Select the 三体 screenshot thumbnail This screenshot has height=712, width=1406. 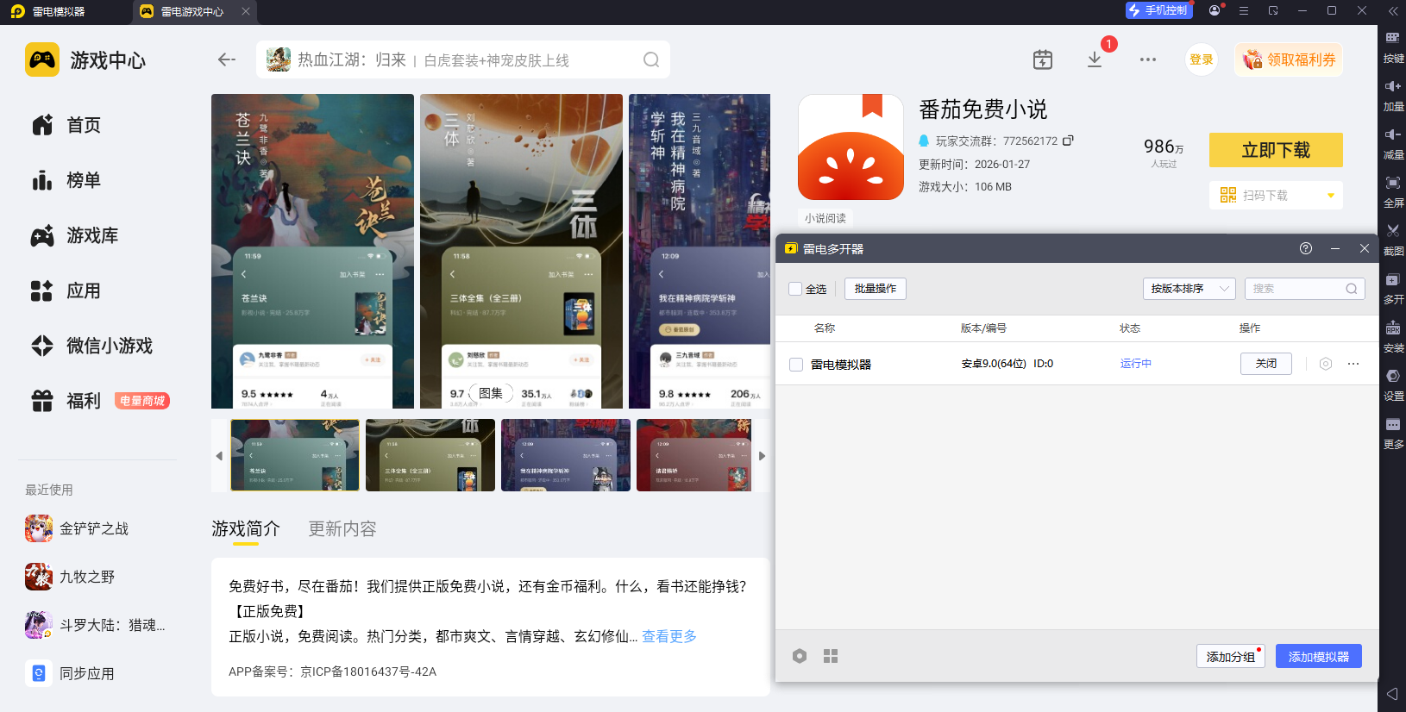tap(430, 455)
